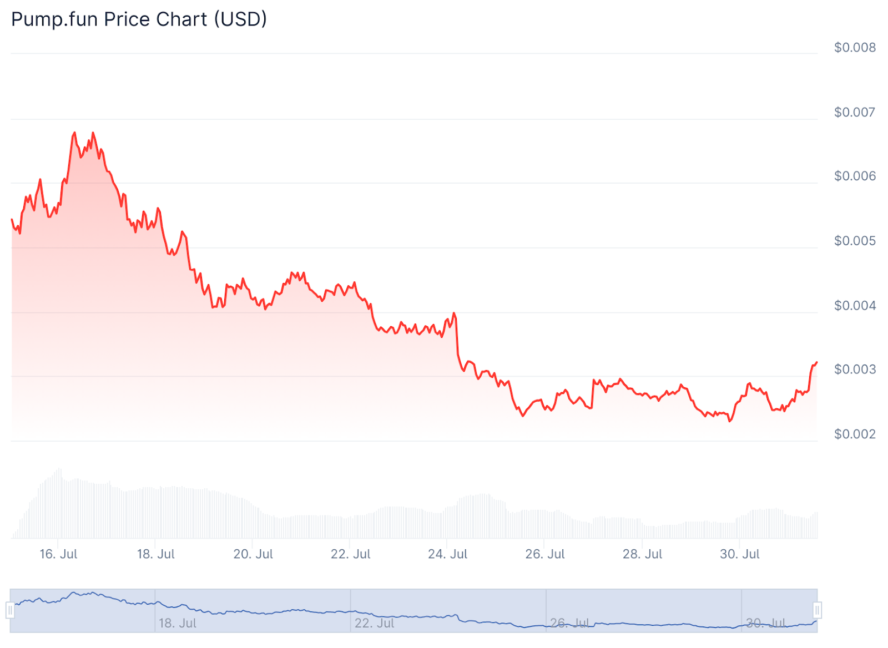Select the $0.007 price axis label

tap(855, 113)
